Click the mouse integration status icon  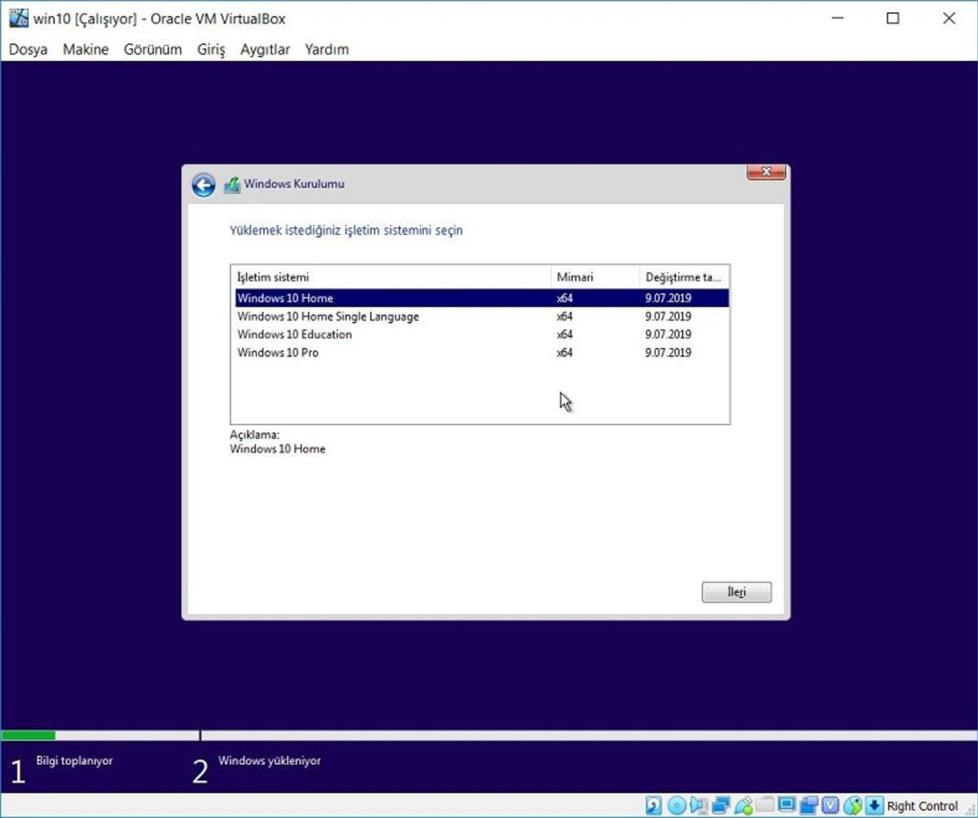coord(851,806)
